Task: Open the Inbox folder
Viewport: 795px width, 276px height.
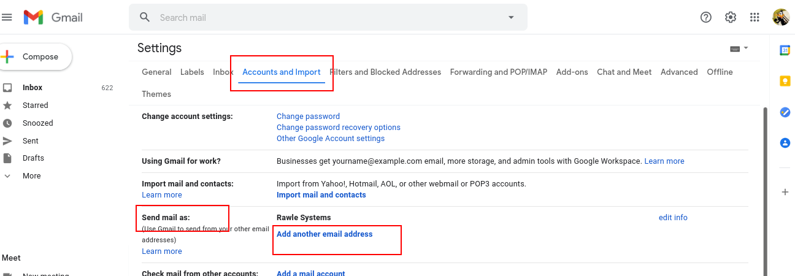Action: click(x=33, y=88)
